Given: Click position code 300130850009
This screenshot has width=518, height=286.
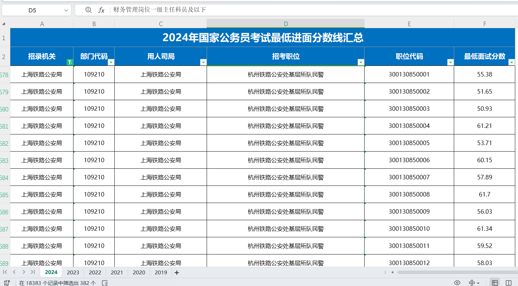Looking at the screenshot, I should (409, 212).
